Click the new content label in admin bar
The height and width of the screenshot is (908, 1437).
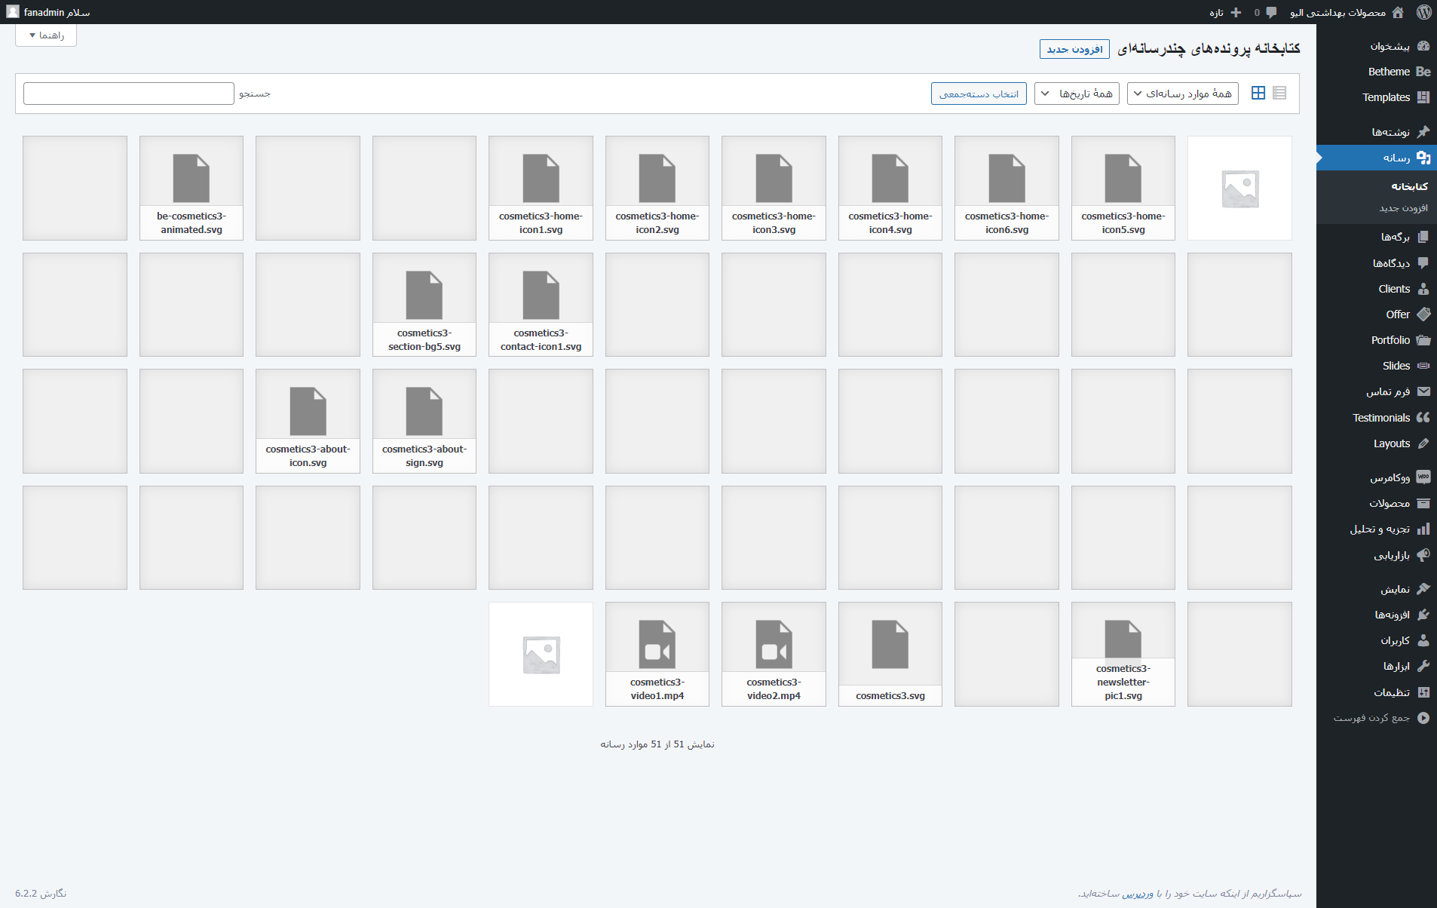pyautogui.click(x=1216, y=13)
